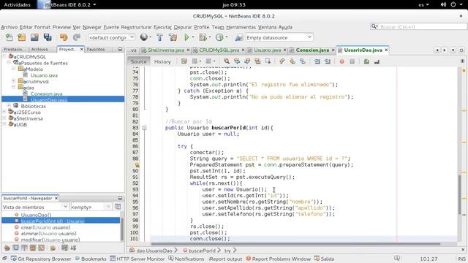468x263 pixels.
Task: Select Usuario.java in project tree
Action: pyautogui.click(x=44, y=75)
